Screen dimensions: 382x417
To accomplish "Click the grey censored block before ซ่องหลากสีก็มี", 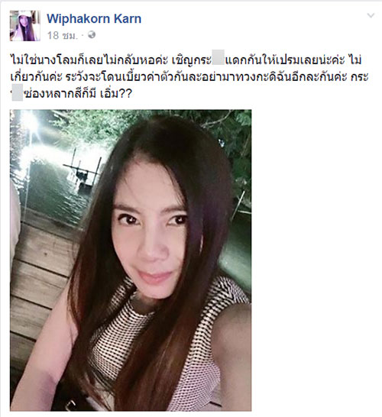I will tap(18, 94).
